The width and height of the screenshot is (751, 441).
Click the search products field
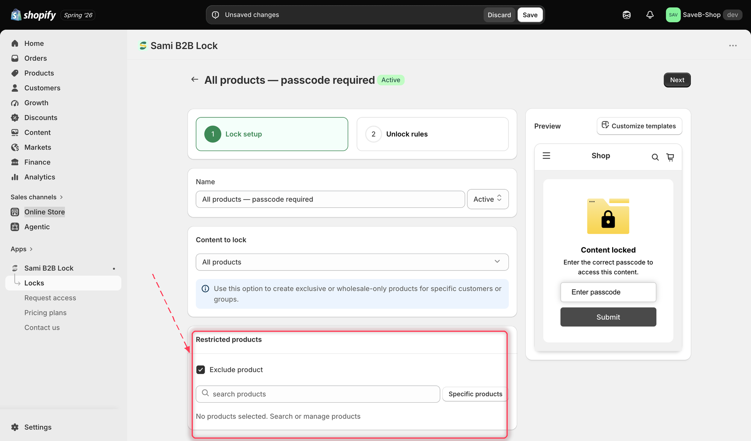[x=318, y=394]
